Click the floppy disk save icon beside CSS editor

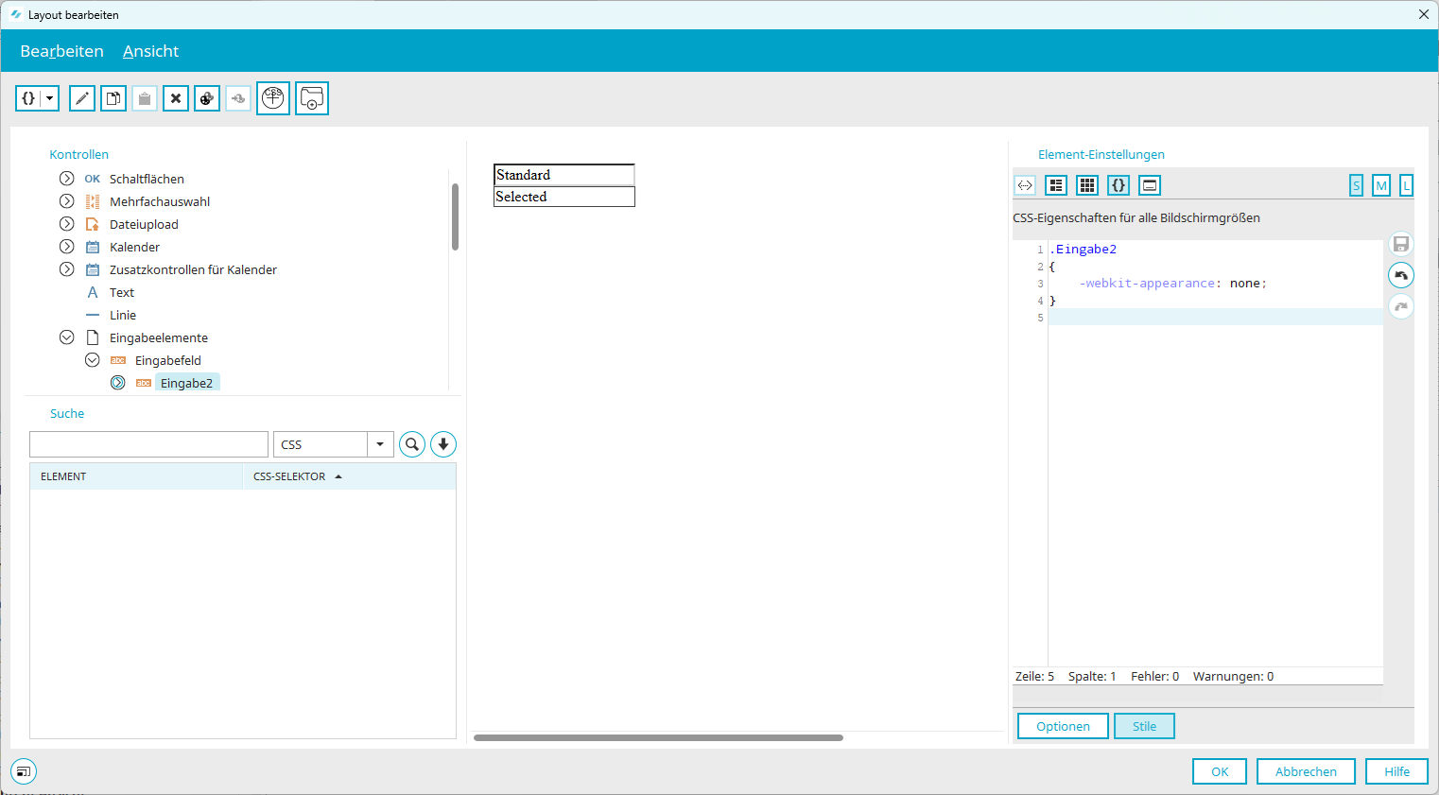point(1401,244)
